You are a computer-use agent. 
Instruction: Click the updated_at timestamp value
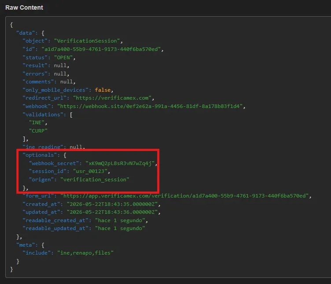[112, 212]
